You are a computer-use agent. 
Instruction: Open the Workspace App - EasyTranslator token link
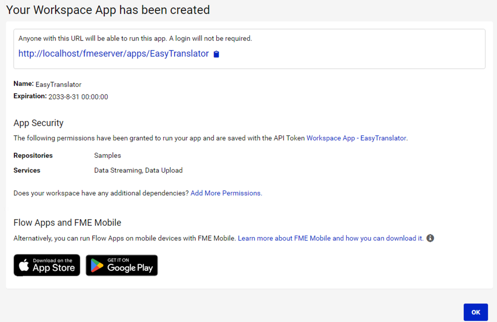pyautogui.click(x=356, y=138)
